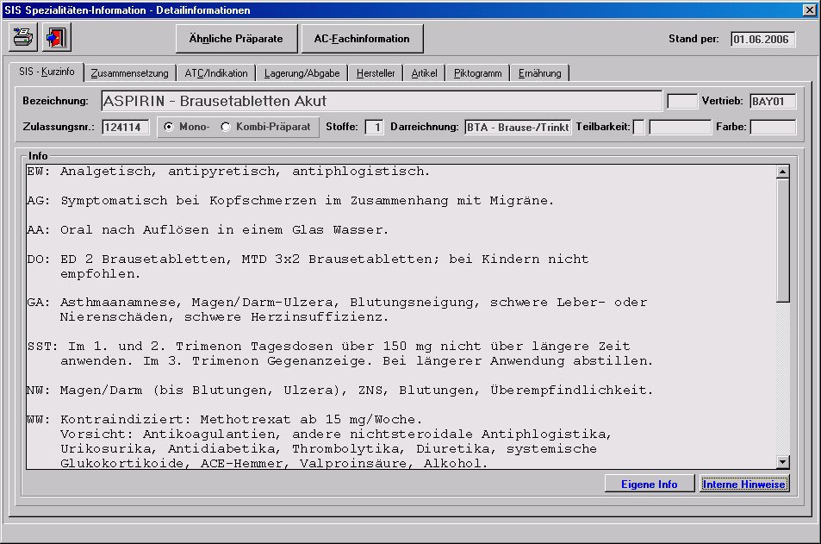Click the Eigene Info button
821x544 pixels.
coord(650,485)
